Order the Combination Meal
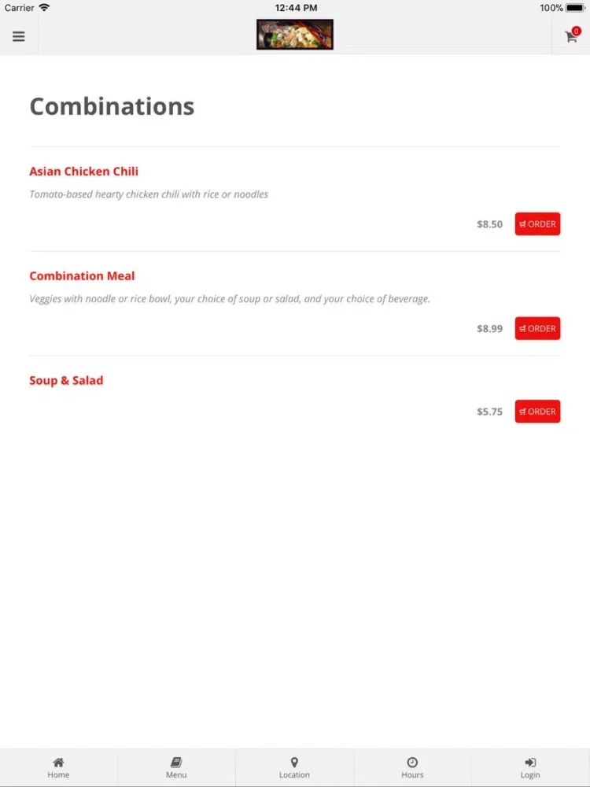 click(x=537, y=328)
